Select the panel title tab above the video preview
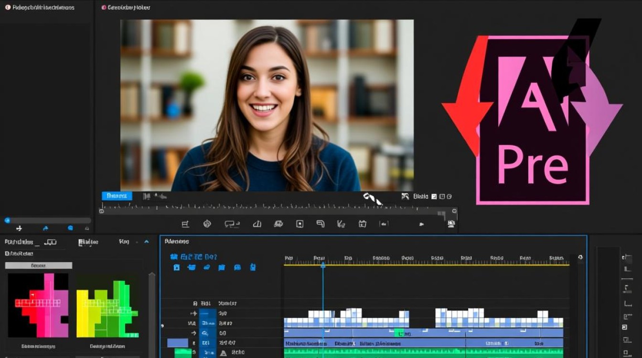642x358 pixels. tap(126, 8)
